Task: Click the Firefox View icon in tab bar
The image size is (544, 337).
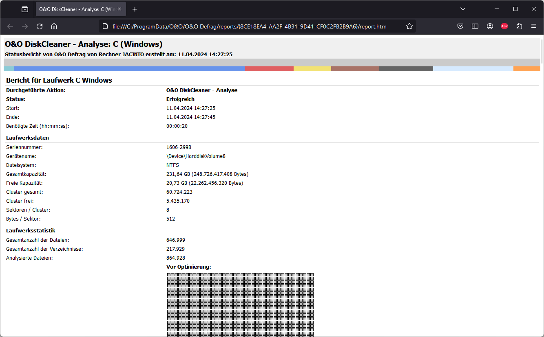Action: 25,9
